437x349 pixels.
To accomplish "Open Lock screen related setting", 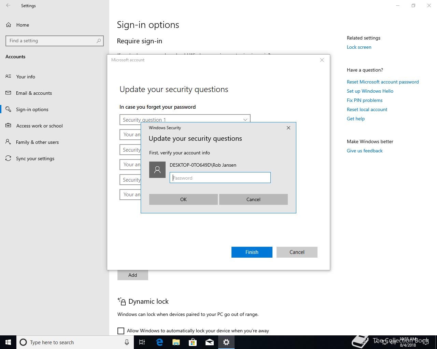I will [x=359, y=47].
